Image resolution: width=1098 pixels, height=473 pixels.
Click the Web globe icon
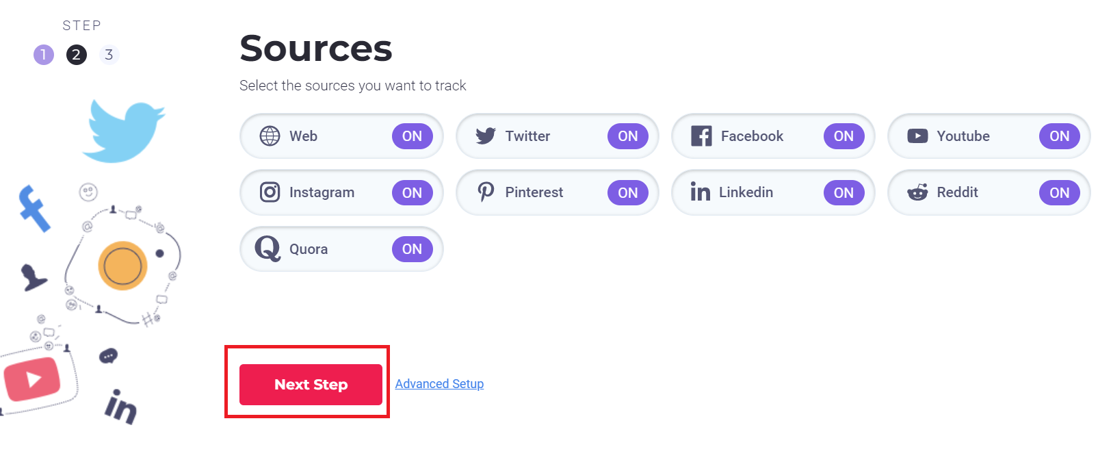[x=270, y=136]
